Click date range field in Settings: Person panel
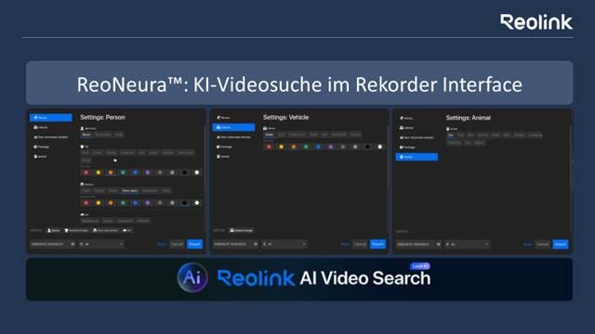The image size is (595, 334). pos(53,244)
